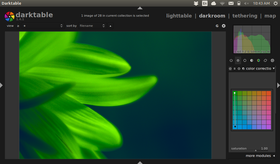Viewport: 280px width, 164px height.
Task: Select the basic modules group
Action: [245, 60]
